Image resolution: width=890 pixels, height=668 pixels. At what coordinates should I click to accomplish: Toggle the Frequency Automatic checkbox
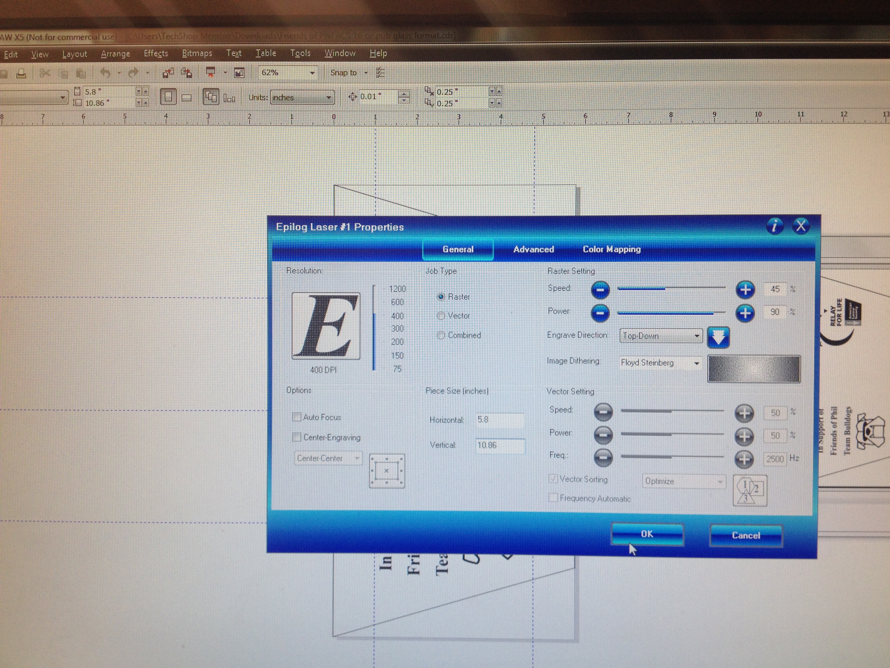pos(553,498)
